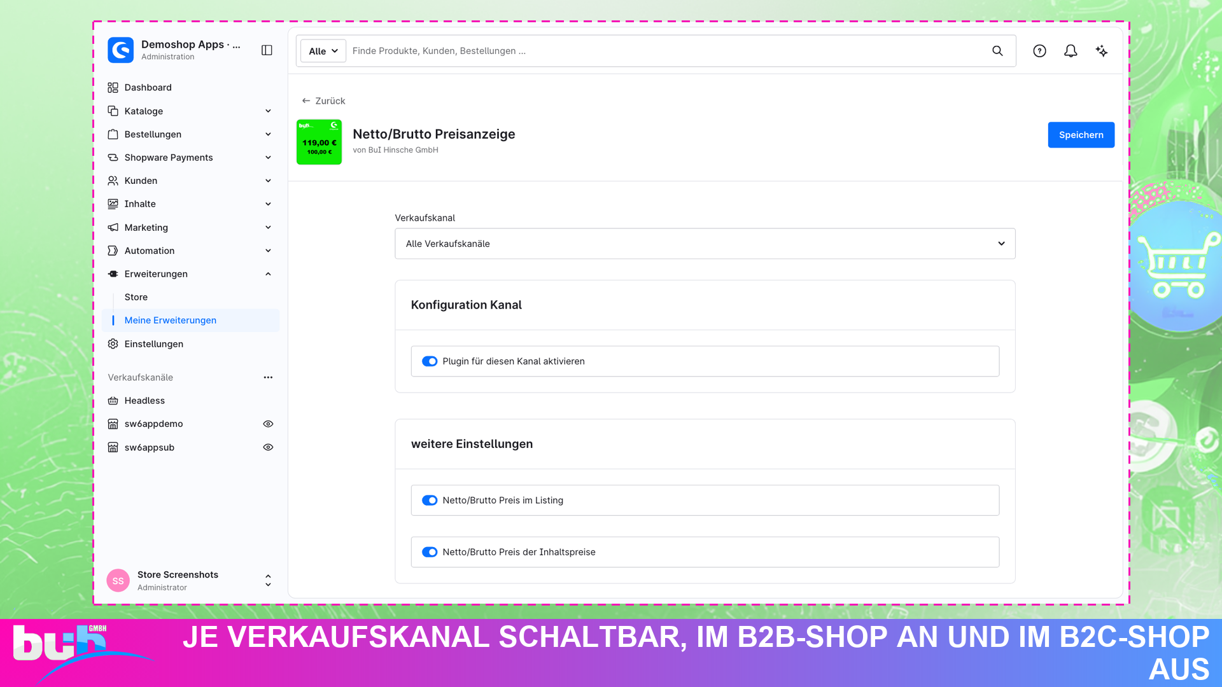Click the weitere Einstellungen heading
The height and width of the screenshot is (687, 1222).
472,444
